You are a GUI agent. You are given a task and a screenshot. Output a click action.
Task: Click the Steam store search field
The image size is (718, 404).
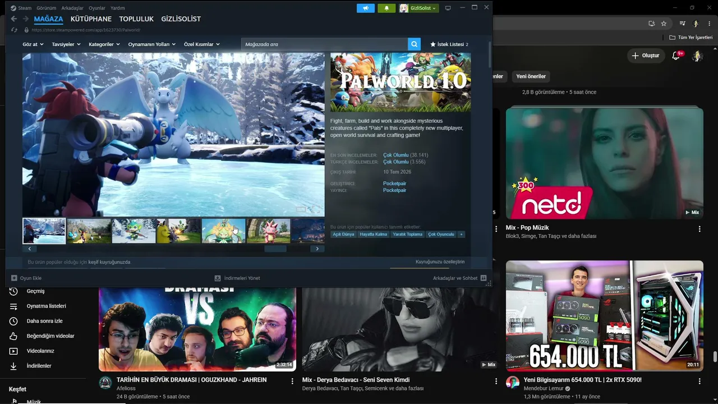325,44
